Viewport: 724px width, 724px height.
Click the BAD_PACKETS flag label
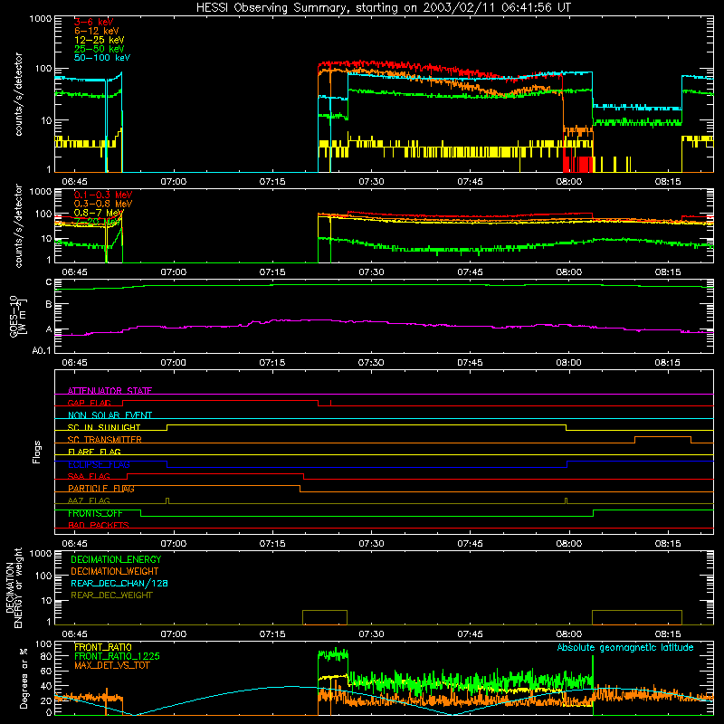99,525
